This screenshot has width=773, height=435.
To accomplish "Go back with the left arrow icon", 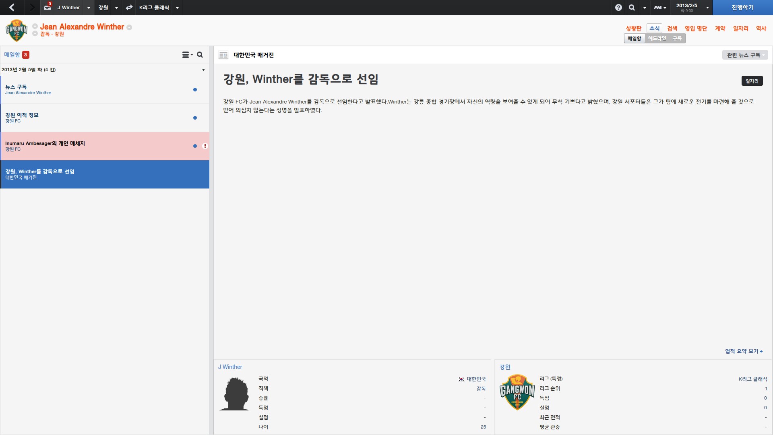I will pos(12,7).
